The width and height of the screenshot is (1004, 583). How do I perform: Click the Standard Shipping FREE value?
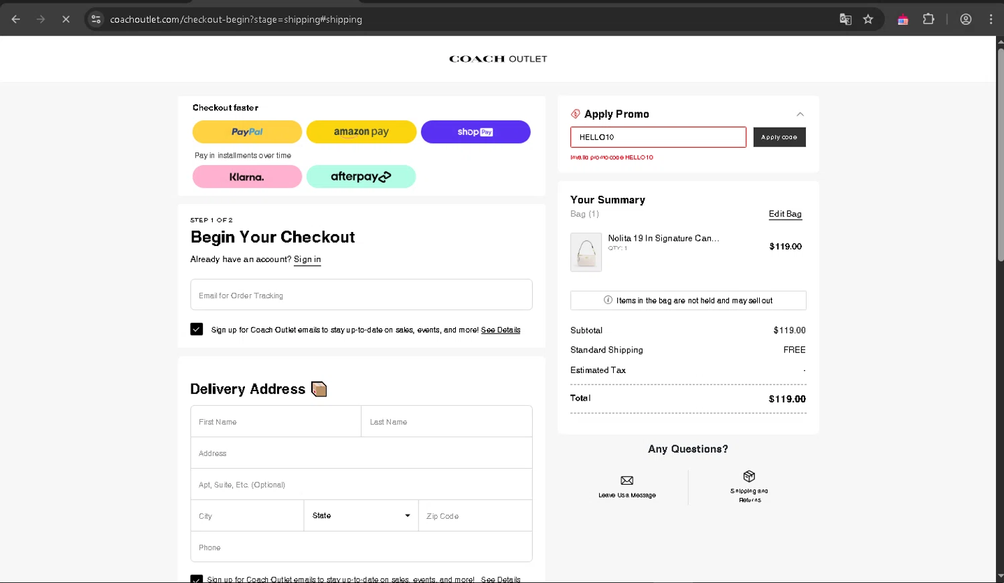(x=794, y=350)
